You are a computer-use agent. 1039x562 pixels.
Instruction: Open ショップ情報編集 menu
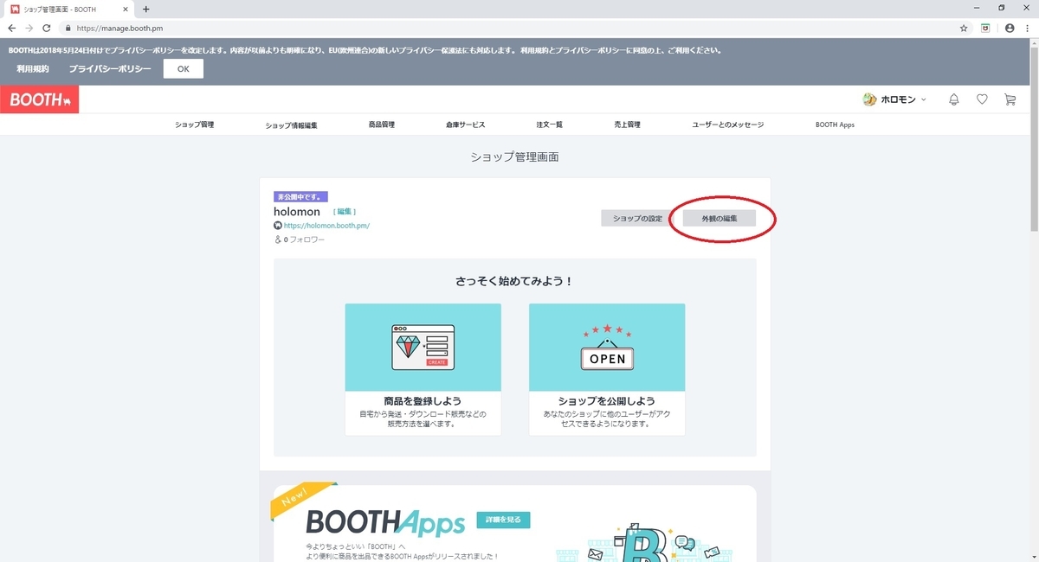[291, 125]
